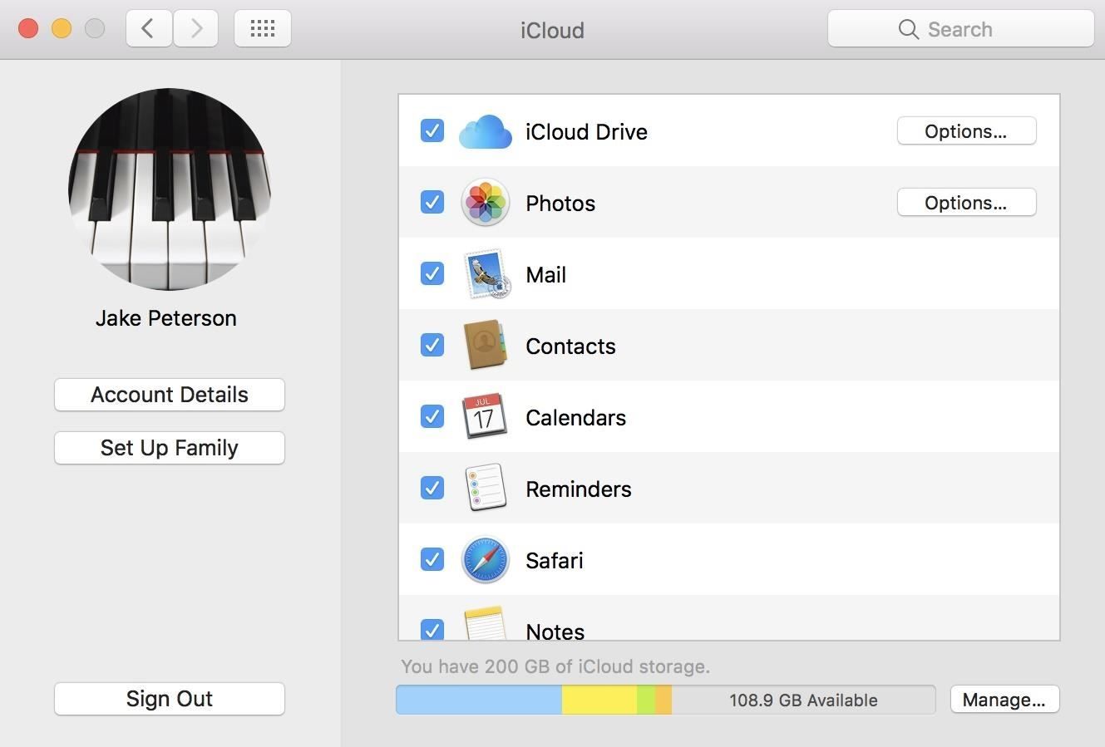Screen dimensions: 1105x747
Task: Show all preferences with grid button
Action: pyautogui.click(x=263, y=29)
